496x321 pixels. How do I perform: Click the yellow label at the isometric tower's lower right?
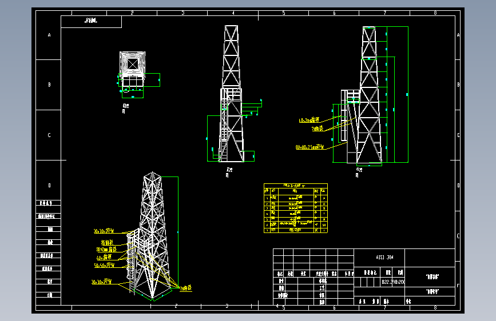click(186, 288)
